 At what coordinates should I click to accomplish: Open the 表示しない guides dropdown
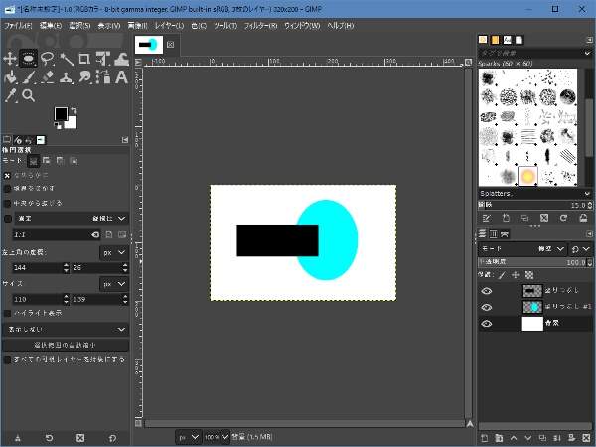coord(66,329)
